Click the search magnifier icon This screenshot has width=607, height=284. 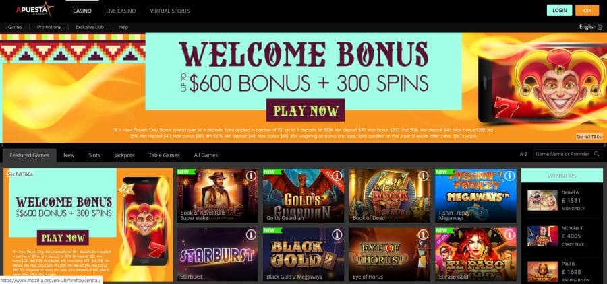coord(597,154)
